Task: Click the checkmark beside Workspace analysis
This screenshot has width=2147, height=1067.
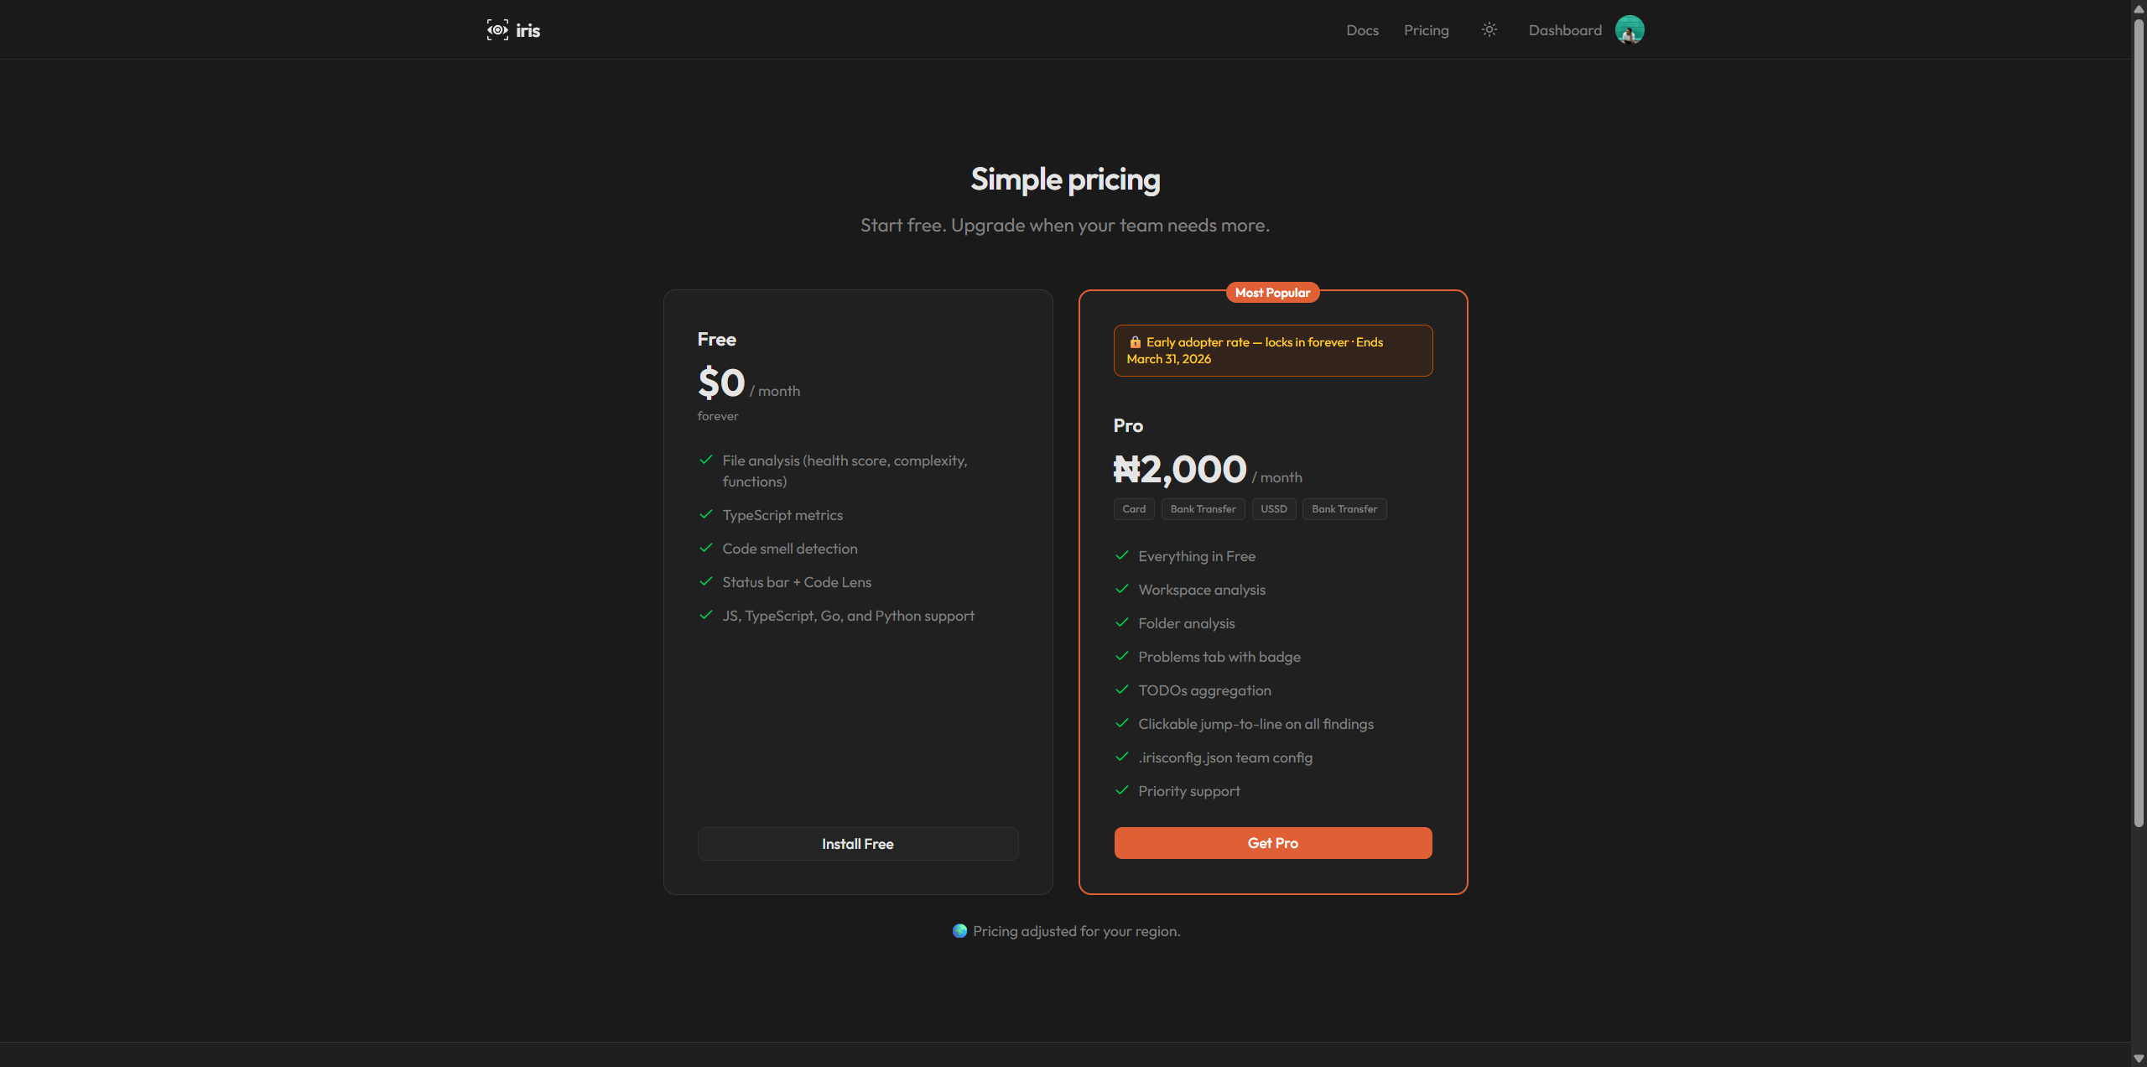Action: [1121, 589]
